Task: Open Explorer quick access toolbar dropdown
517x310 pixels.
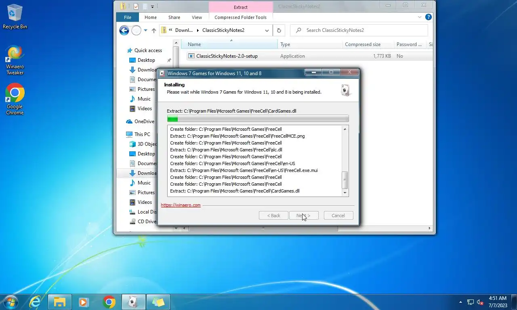Action: (153, 6)
